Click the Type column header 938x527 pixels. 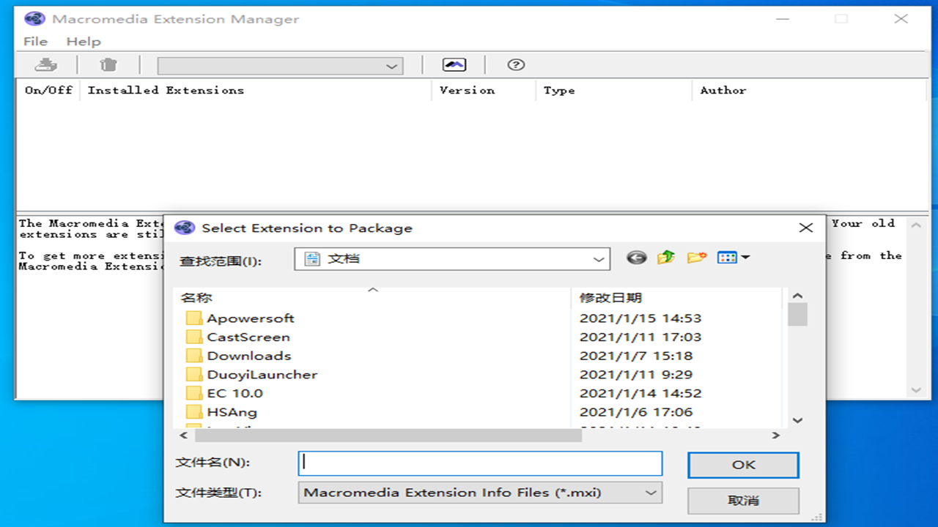pos(559,90)
